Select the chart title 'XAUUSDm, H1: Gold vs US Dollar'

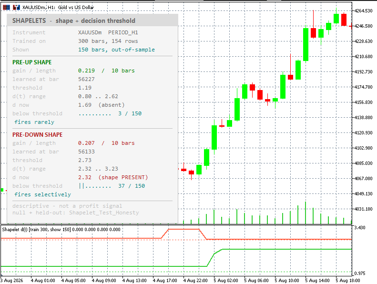[x=58, y=8]
